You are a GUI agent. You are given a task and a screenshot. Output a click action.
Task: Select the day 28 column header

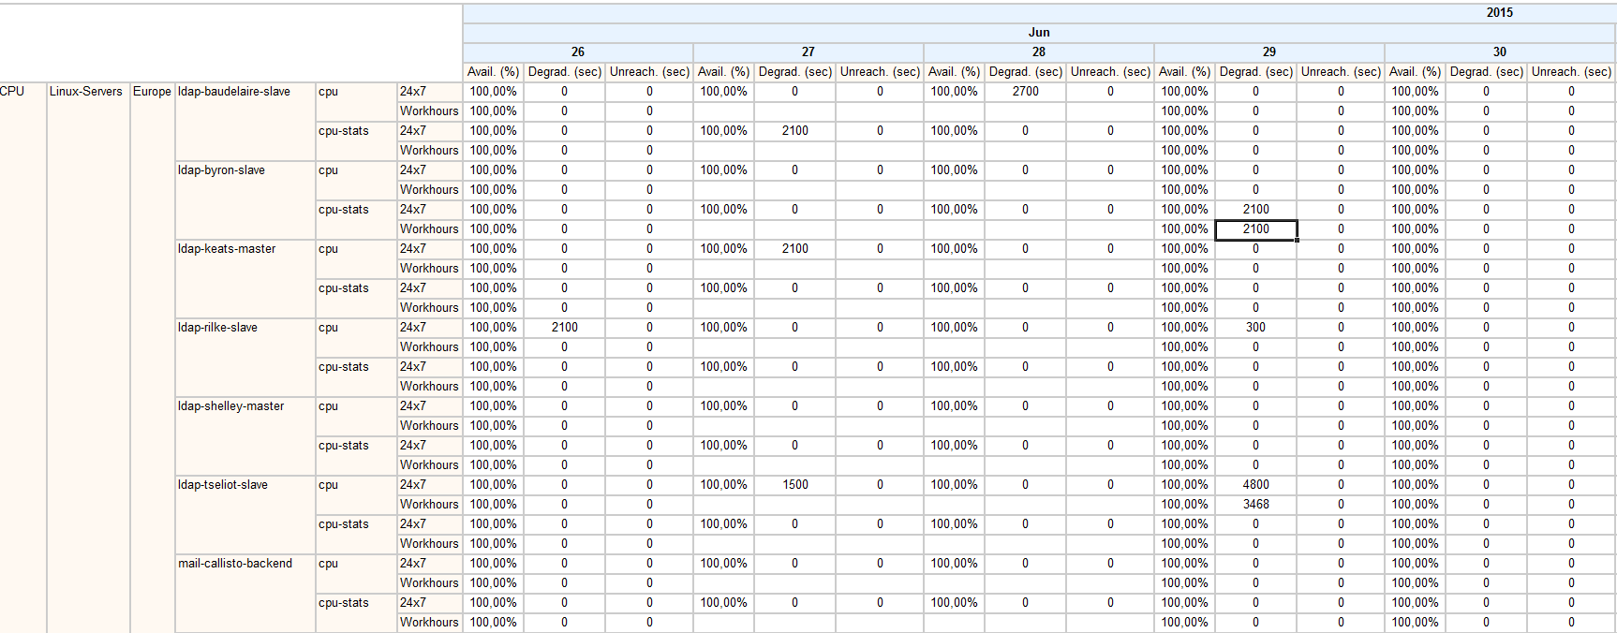pos(1039,52)
